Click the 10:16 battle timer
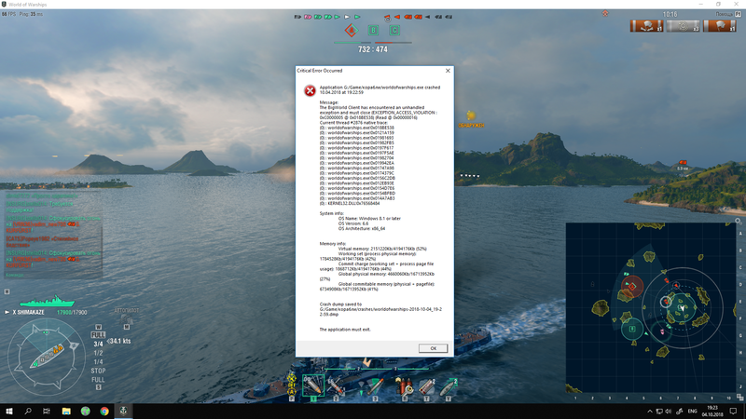The height and width of the screenshot is (419, 746). tap(670, 14)
